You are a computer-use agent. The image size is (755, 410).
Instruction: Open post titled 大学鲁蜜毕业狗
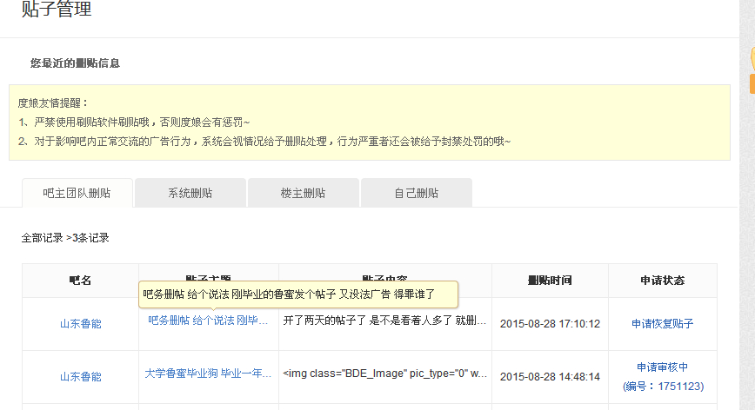coord(208,374)
